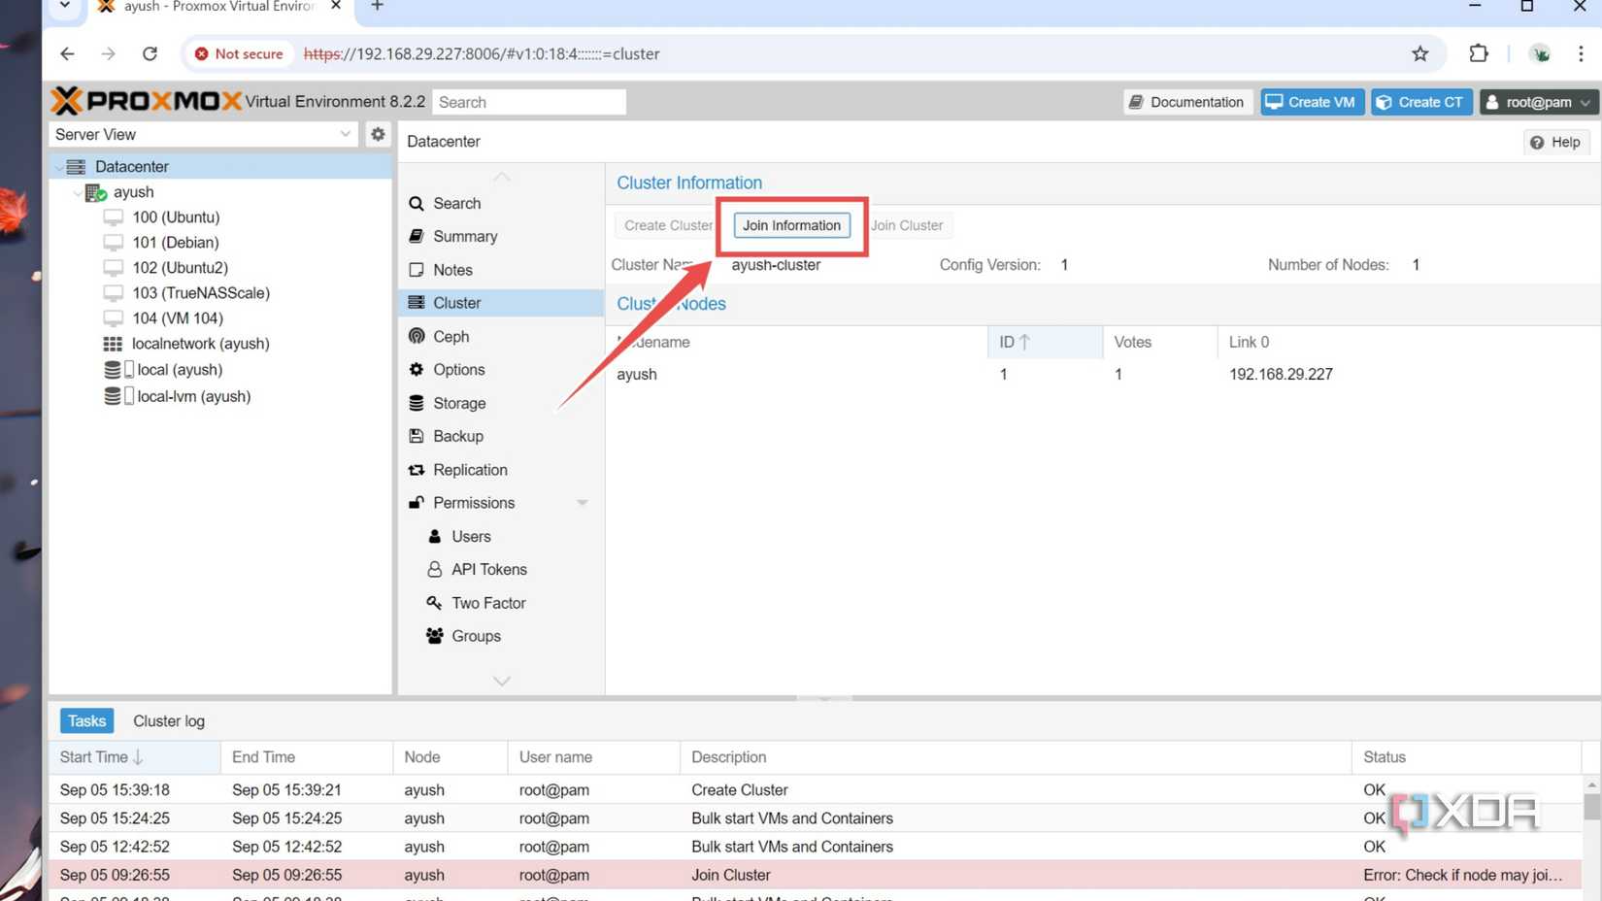Select localnetwork (ayush) entry
1602x901 pixels.
click(x=200, y=344)
